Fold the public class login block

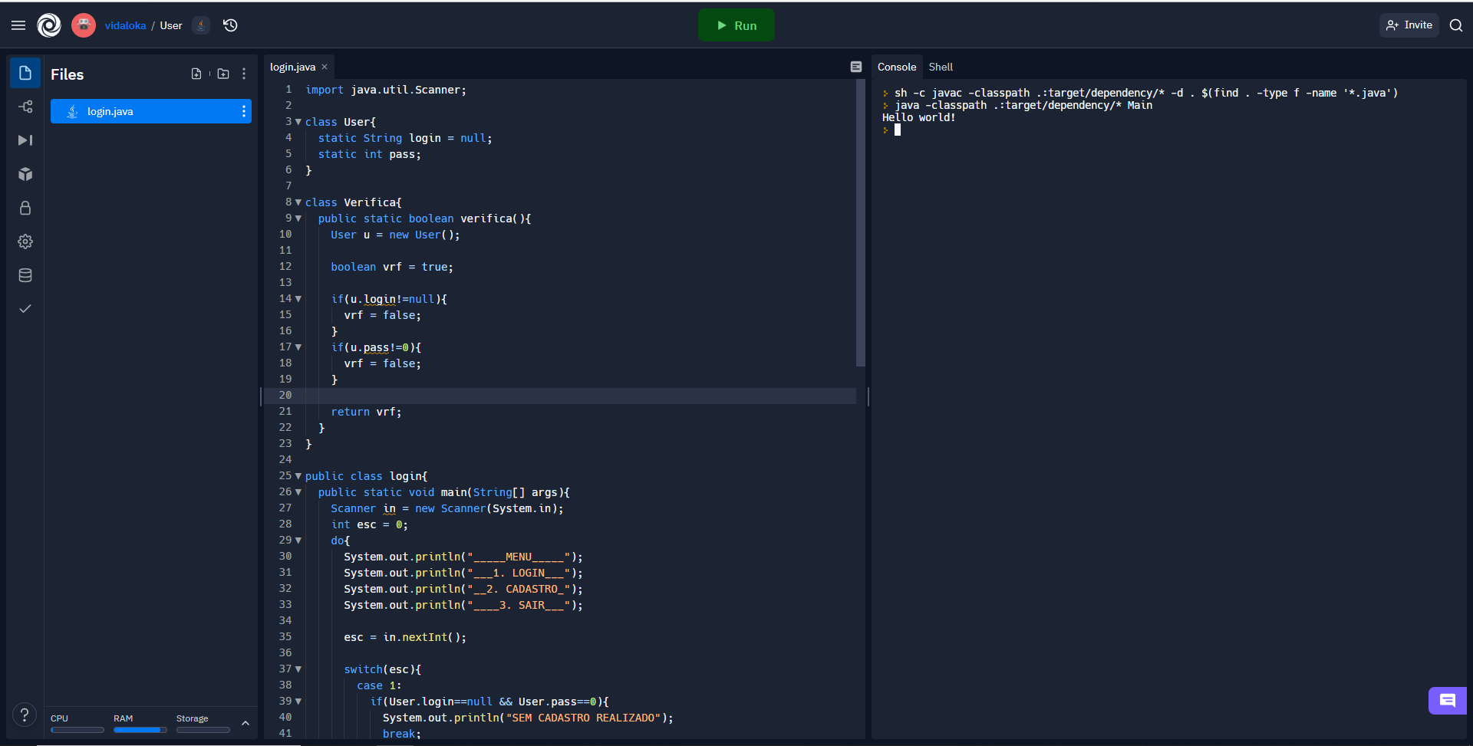tap(298, 476)
